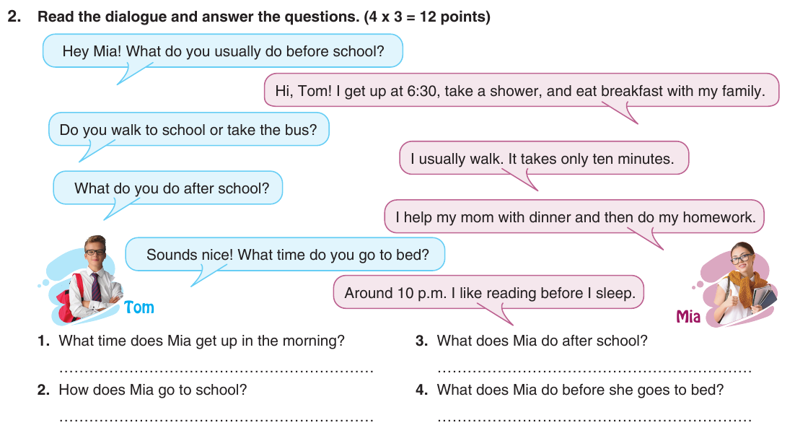Click answer line under question 2
795x446 pixels.
(x=216, y=419)
